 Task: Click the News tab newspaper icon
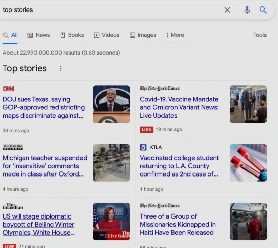(x=30, y=35)
